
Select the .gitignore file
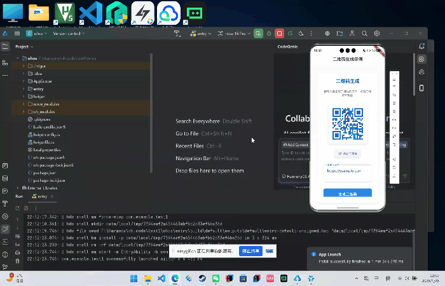[x=39, y=119]
